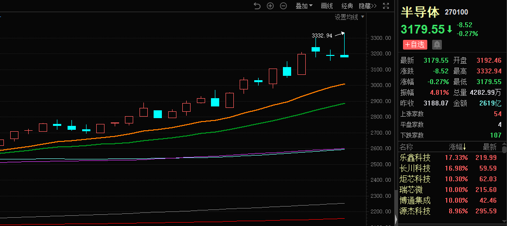Enter fullscreen with the expand icon

point(386,6)
